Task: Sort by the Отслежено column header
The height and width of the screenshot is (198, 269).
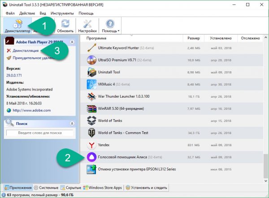Action: 250,38
